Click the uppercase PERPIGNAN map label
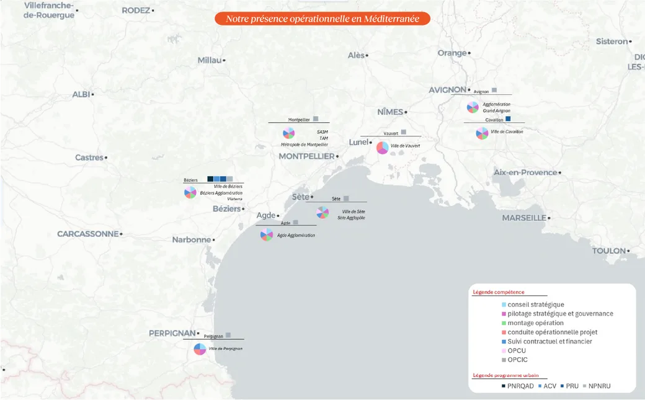This screenshot has width=645, height=400. tap(172, 333)
